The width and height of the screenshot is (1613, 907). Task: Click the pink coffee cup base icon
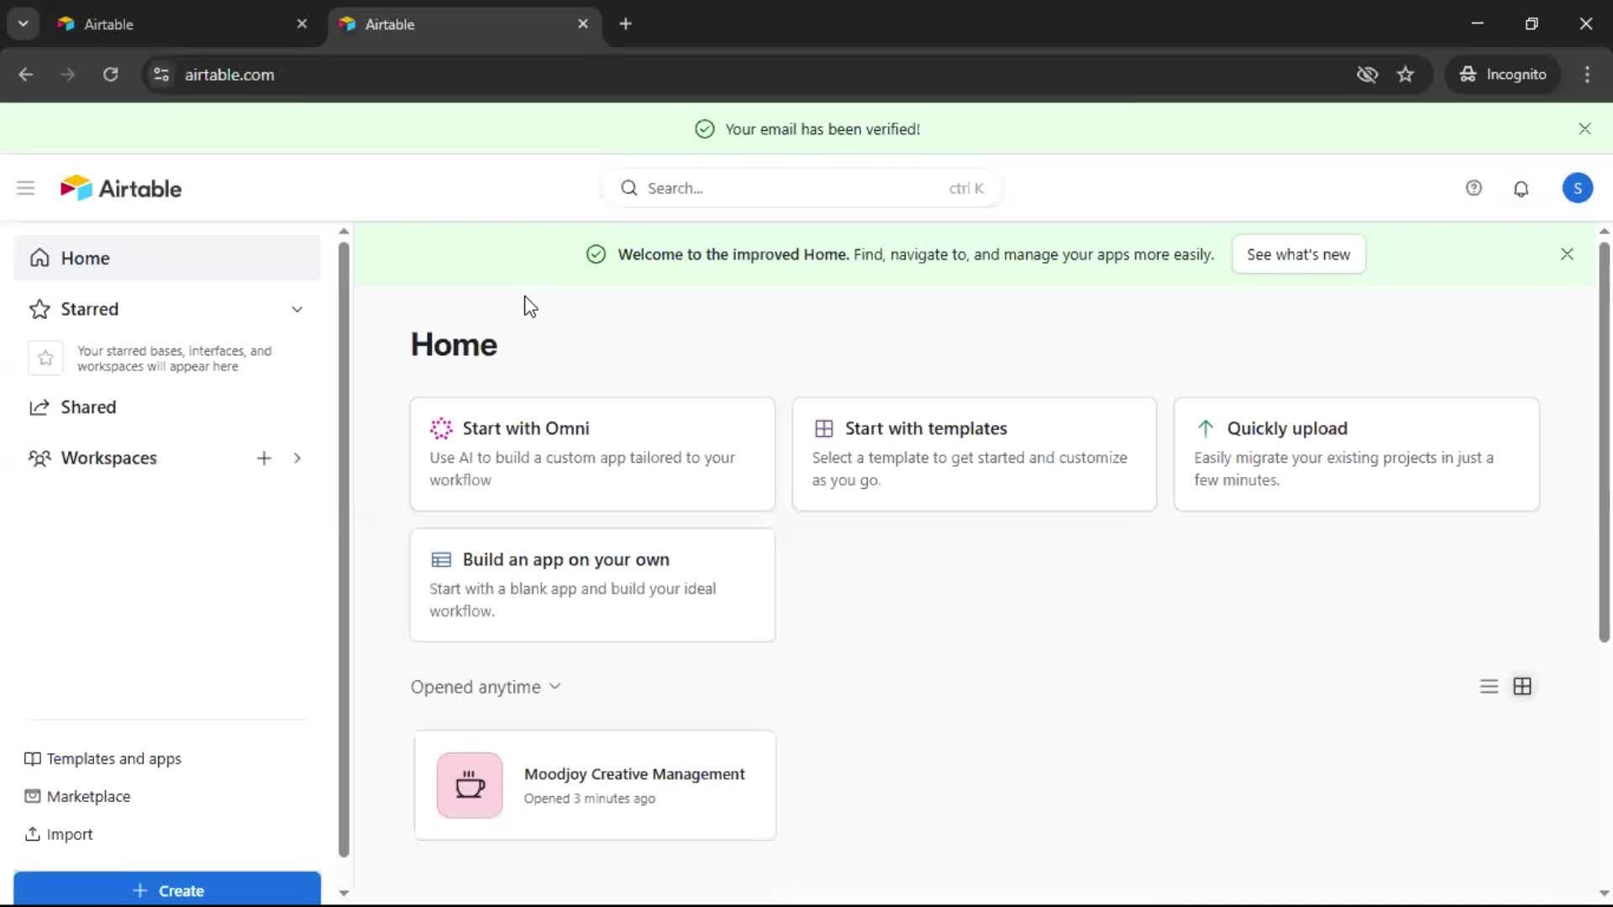470,785
